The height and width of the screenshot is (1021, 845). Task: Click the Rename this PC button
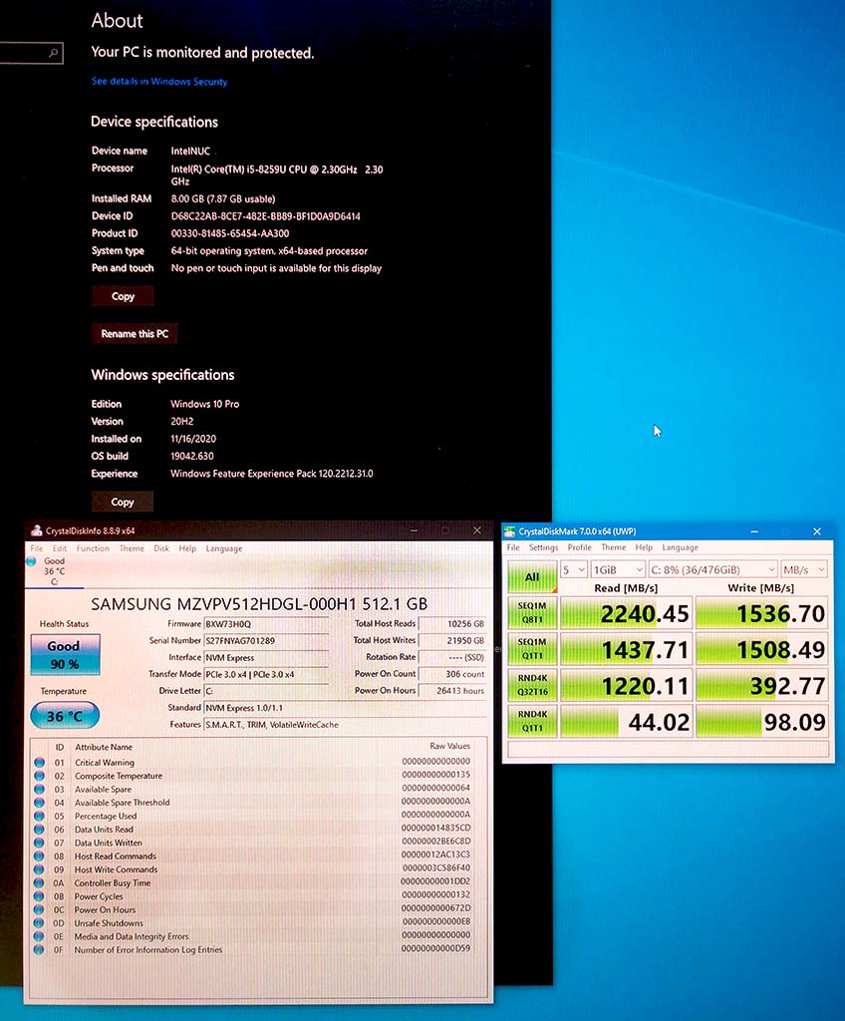pos(134,334)
